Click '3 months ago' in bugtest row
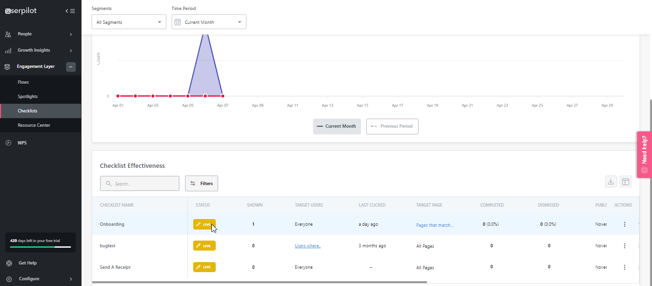The image size is (652, 286). (372, 246)
